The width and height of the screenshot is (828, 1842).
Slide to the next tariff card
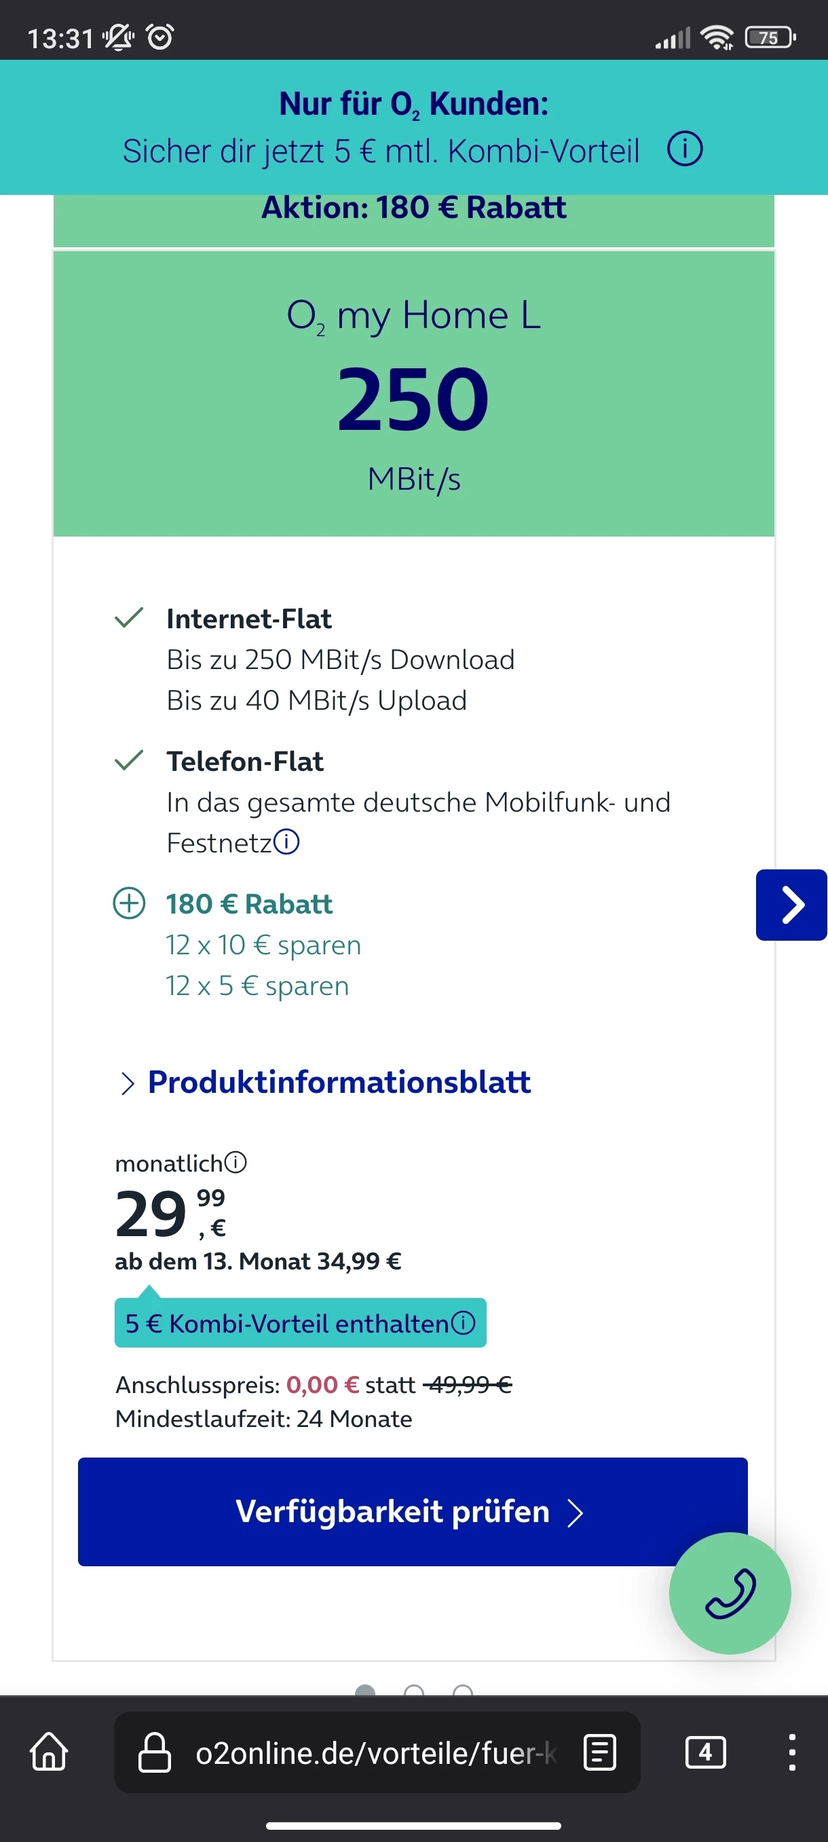(791, 905)
